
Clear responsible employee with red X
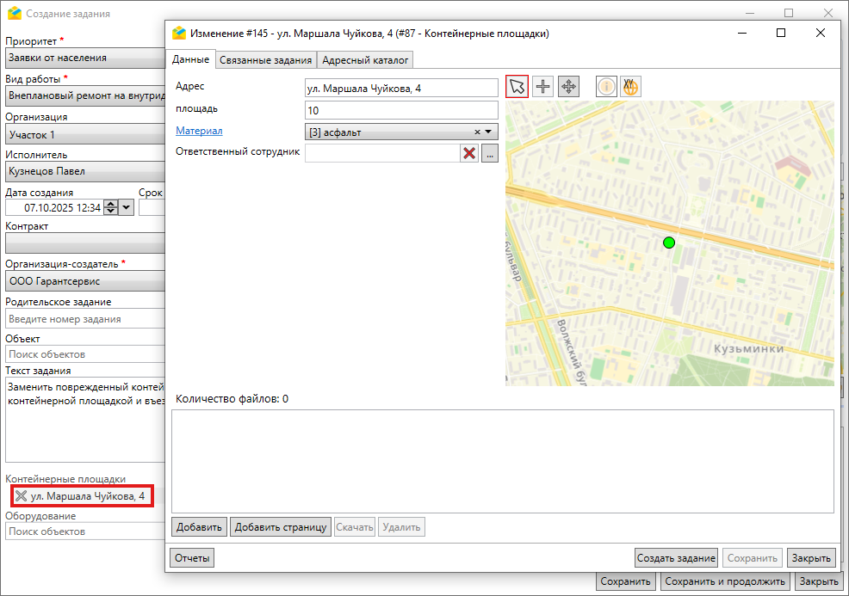(469, 153)
